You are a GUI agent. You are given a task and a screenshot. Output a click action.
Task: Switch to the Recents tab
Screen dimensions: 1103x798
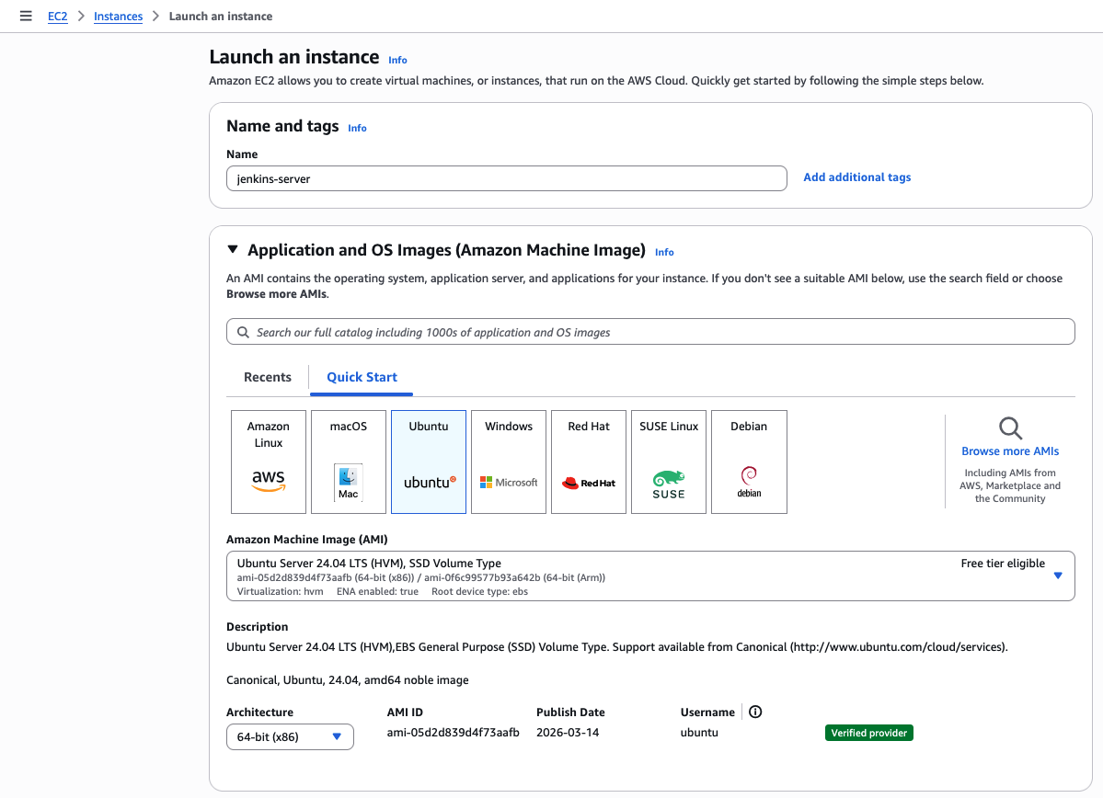[268, 377]
